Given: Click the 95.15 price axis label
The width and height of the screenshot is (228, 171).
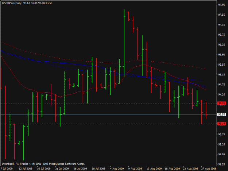Looking at the screenshot, I should tap(221, 75).
